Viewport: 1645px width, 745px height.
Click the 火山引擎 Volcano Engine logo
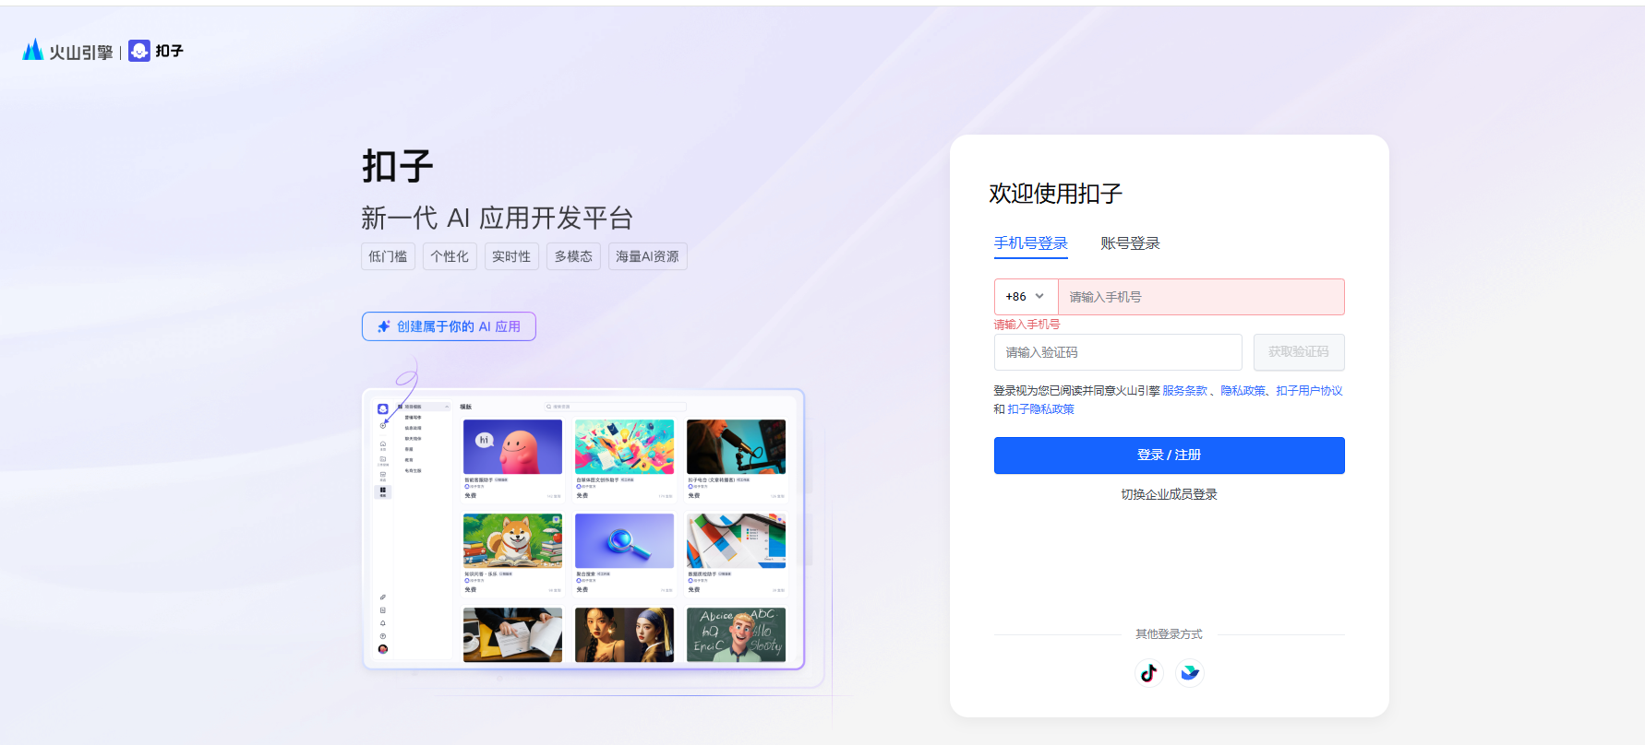[67, 51]
